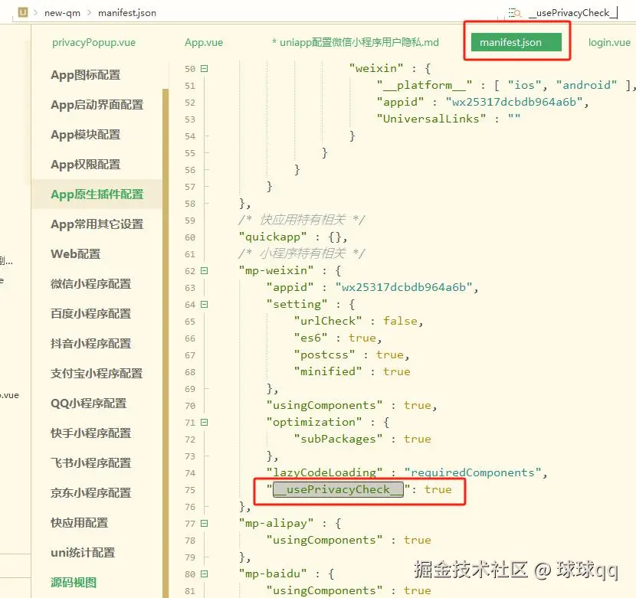The image size is (636, 598).
Task: Open App启动界面配置 section
Action: [97, 105]
